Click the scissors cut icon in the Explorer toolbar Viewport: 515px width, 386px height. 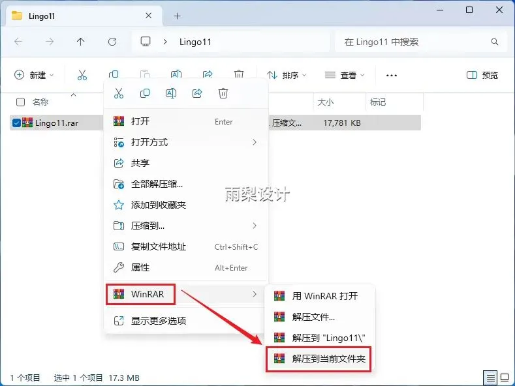pos(82,75)
